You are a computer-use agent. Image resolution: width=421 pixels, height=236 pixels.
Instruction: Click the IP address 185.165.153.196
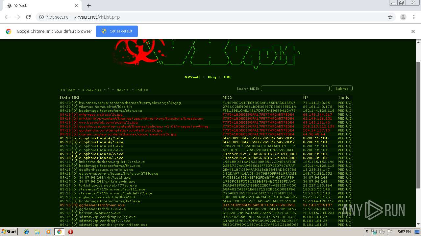click(319, 162)
